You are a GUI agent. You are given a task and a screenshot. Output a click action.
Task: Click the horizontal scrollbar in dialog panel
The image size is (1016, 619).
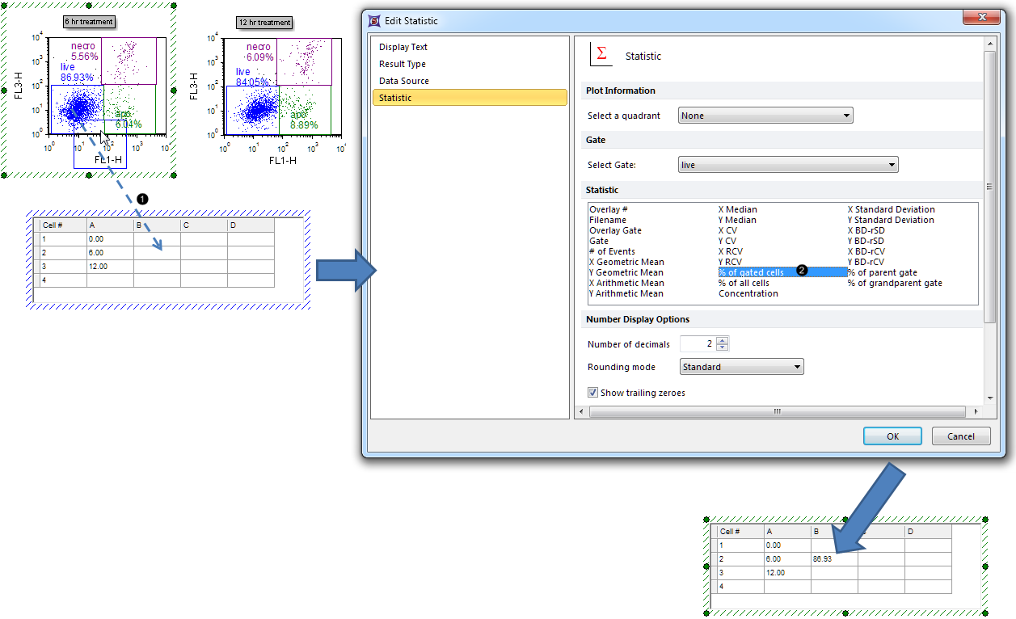tap(776, 411)
